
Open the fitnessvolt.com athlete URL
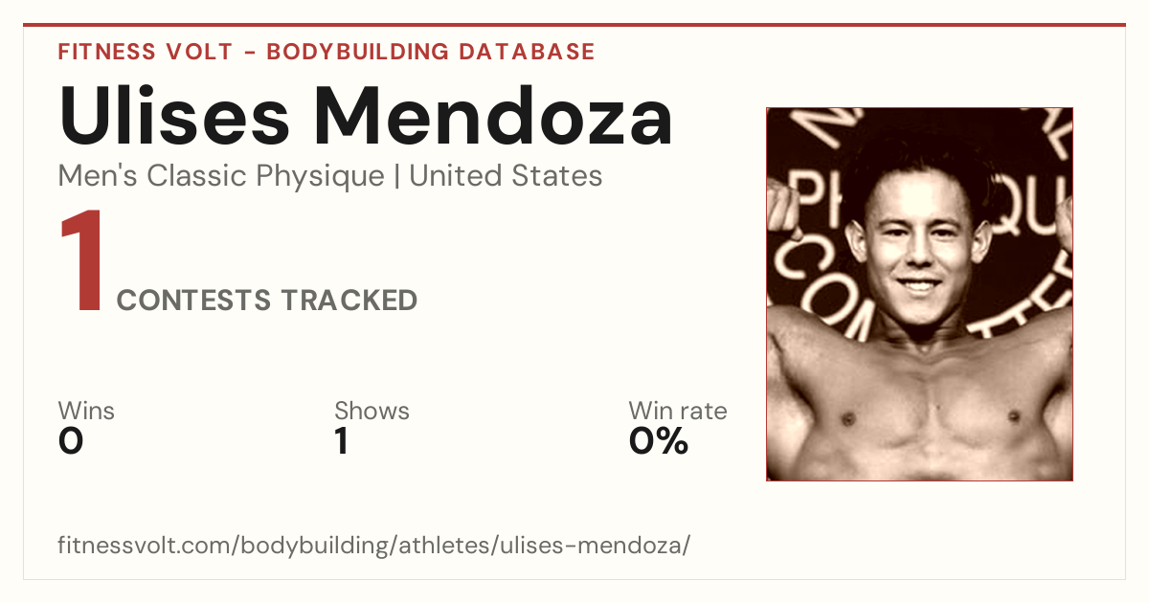[x=374, y=546]
